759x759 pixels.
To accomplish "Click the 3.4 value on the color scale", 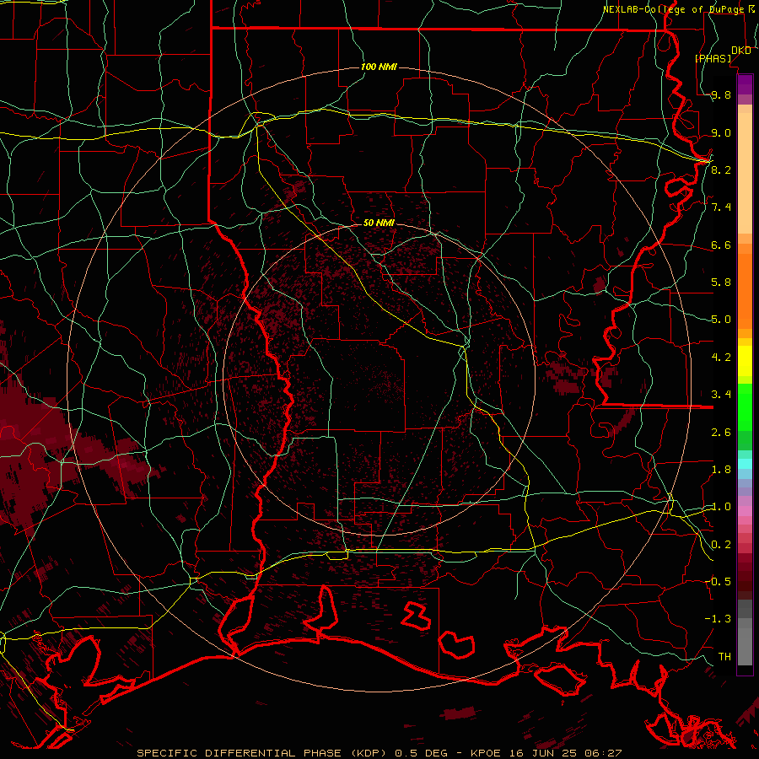I will pos(721,395).
